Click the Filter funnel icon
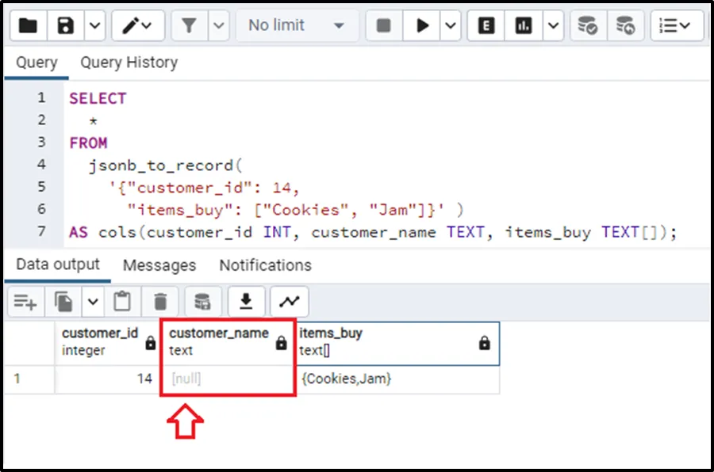This screenshot has width=714, height=472. tap(189, 26)
